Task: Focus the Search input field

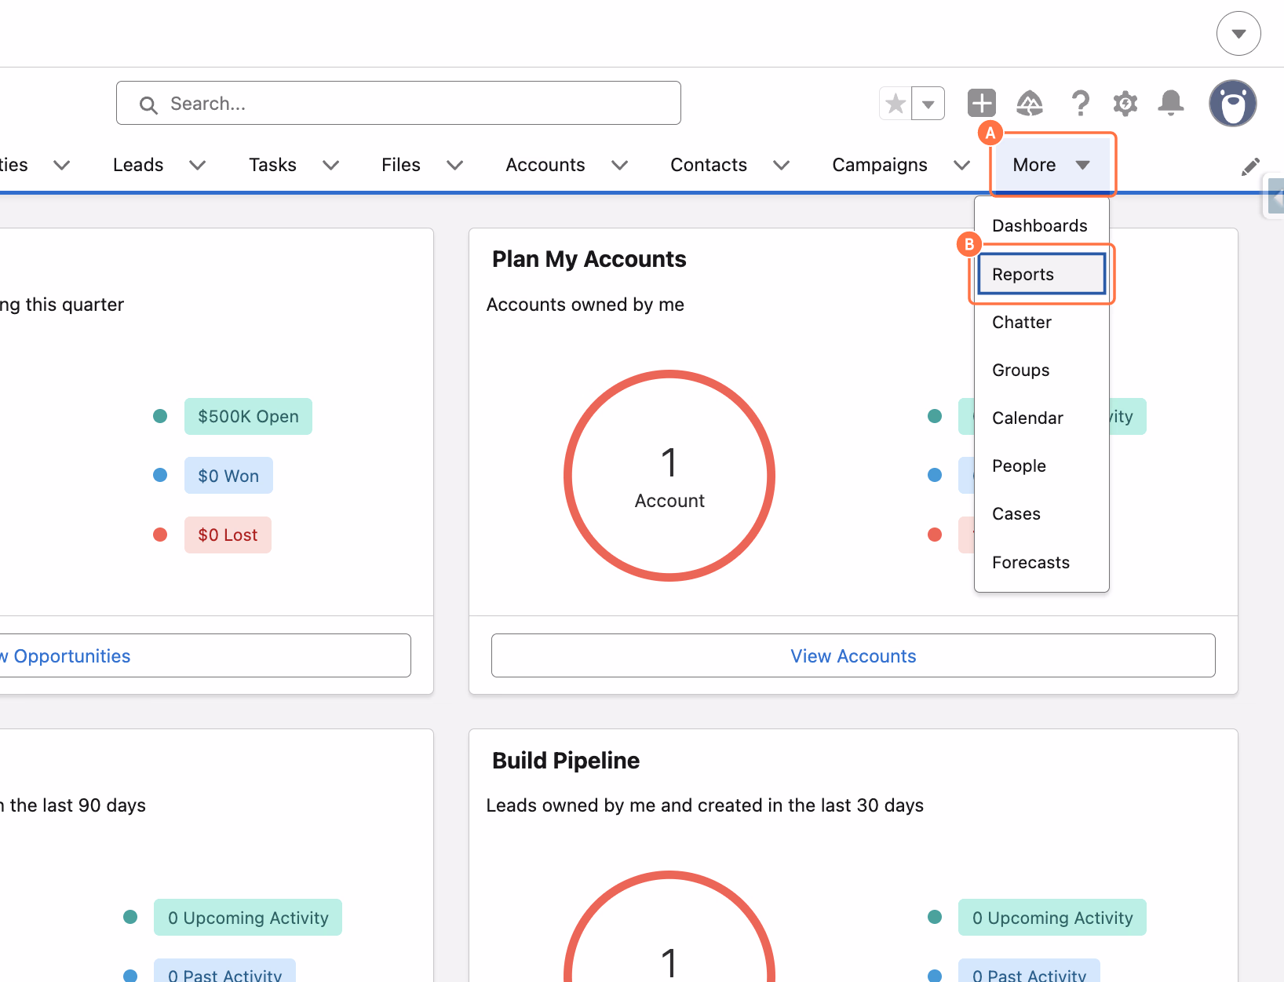Action: tap(399, 103)
